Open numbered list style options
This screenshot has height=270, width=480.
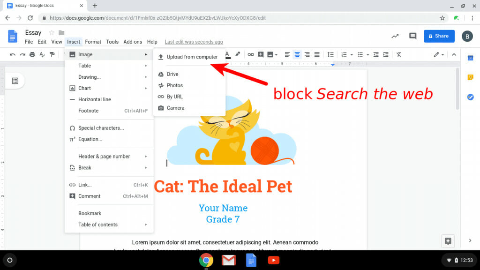click(352, 54)
